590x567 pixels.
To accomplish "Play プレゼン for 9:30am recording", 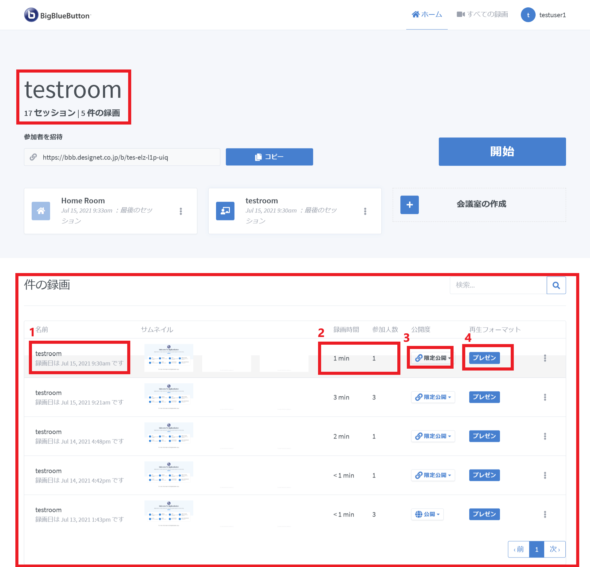I will 484,358.
